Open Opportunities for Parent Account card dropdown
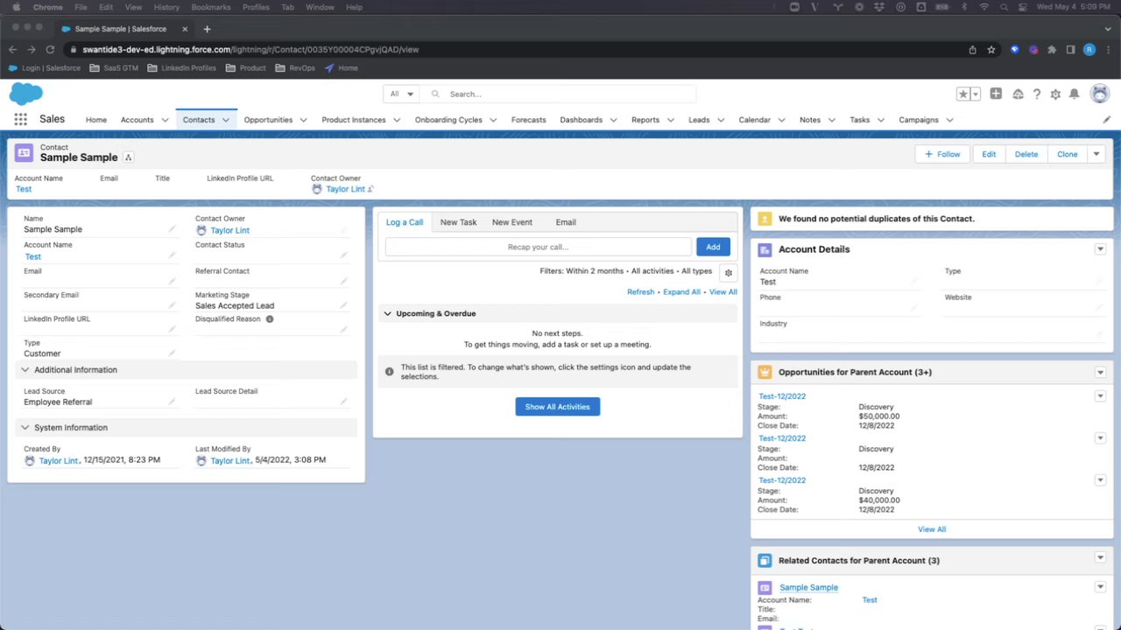The width and height of the screenshot is (1121, 630). pos(1100,372)
